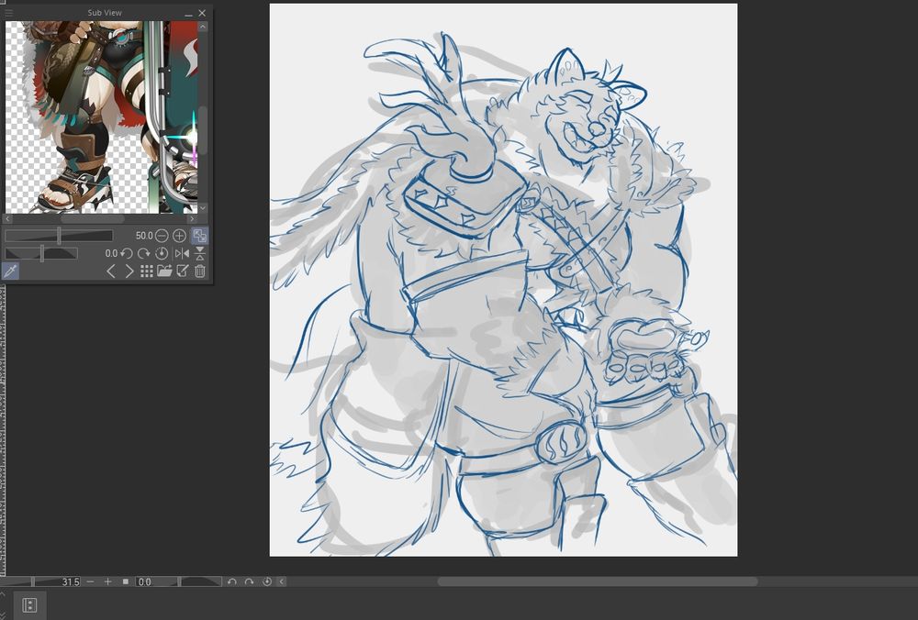Reset rotation in Sub View
918x620 pixels.
(x=162, y=253)
